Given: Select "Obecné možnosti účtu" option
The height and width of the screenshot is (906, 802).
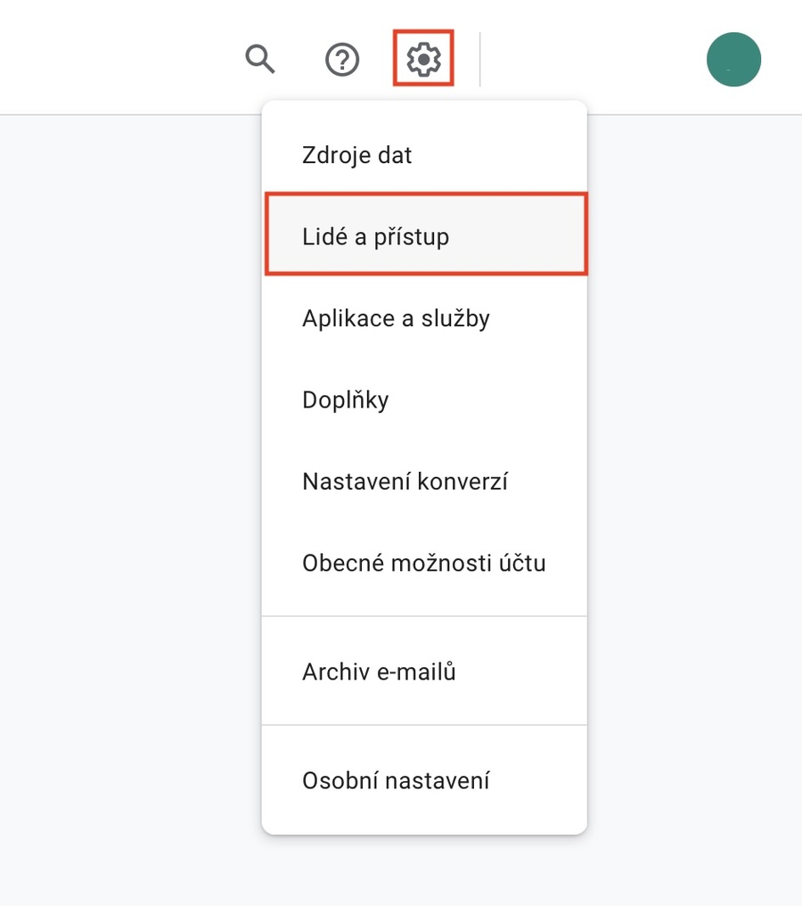Looking at the screenshot, I should click(x=423, y=564).
